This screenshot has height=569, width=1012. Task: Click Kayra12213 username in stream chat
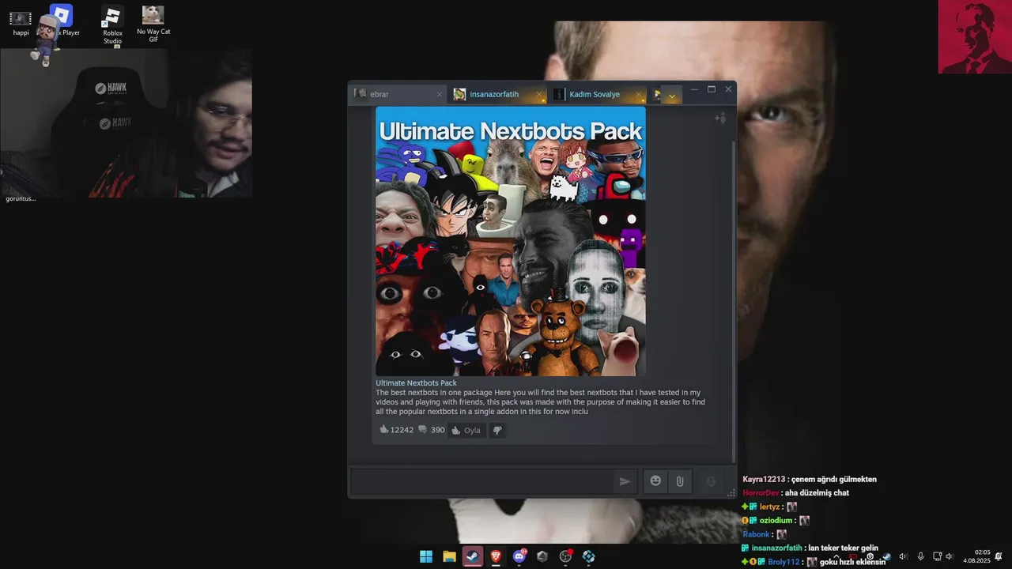(764, 479)
